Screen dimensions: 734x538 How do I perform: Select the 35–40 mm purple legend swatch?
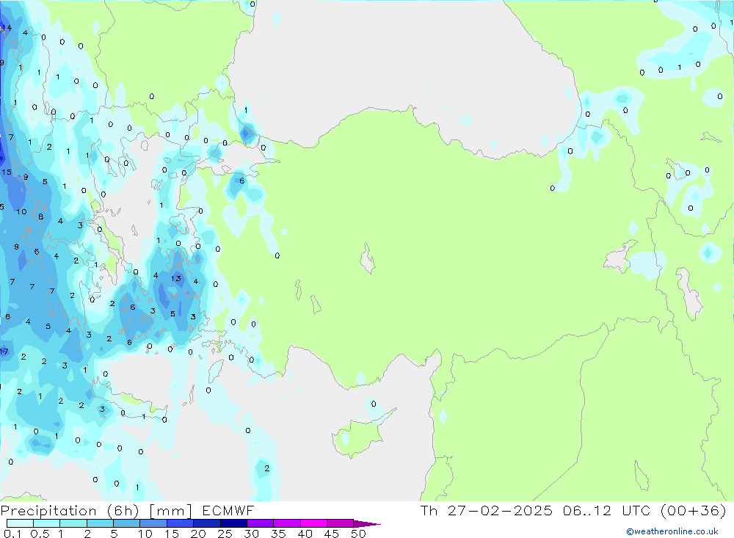tap(287, 523)
